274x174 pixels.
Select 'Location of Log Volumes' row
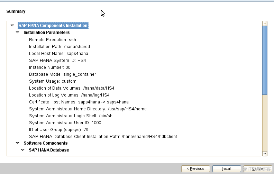(x=69, y=95)
